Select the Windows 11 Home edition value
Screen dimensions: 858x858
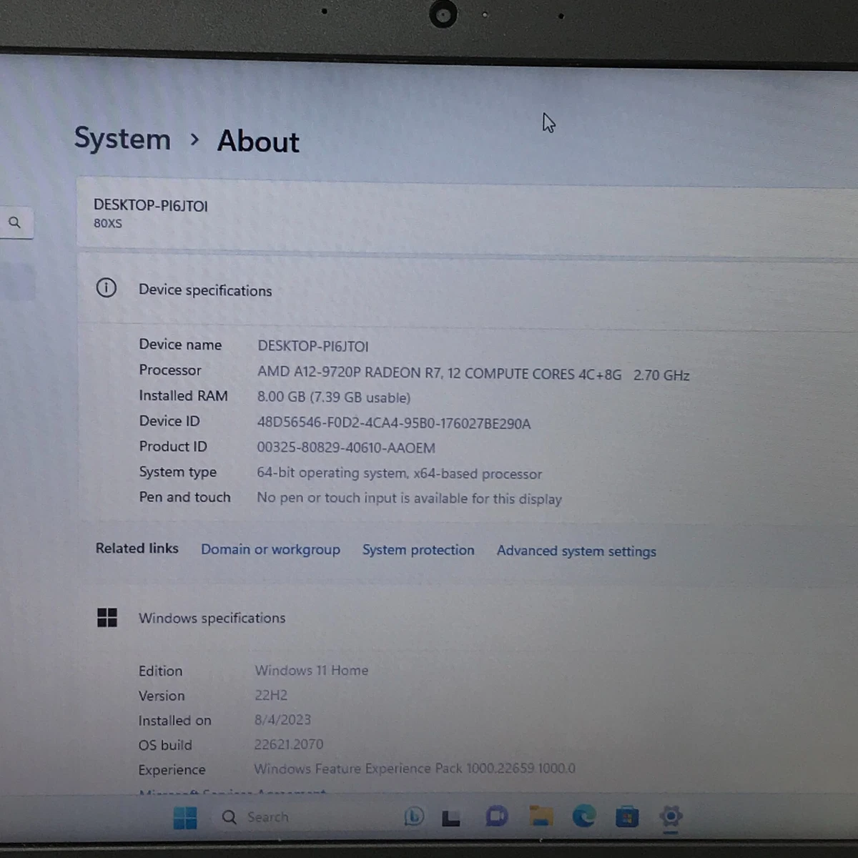coord(312,670)
